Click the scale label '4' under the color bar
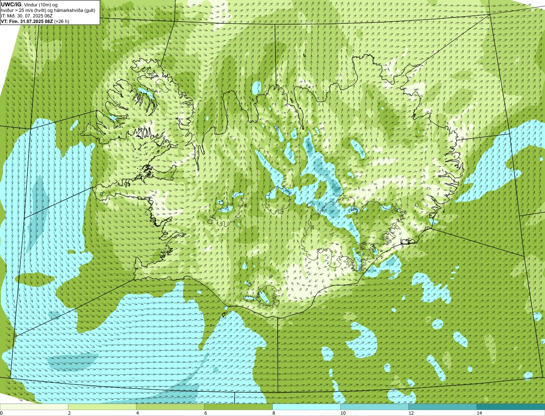Image resolution: width=545 pixels, height=416 pixels. 137,413
